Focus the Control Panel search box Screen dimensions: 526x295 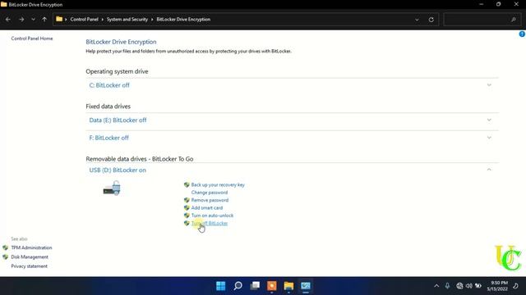482,20
